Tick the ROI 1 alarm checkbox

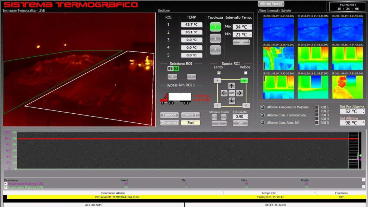coord(317,107)
